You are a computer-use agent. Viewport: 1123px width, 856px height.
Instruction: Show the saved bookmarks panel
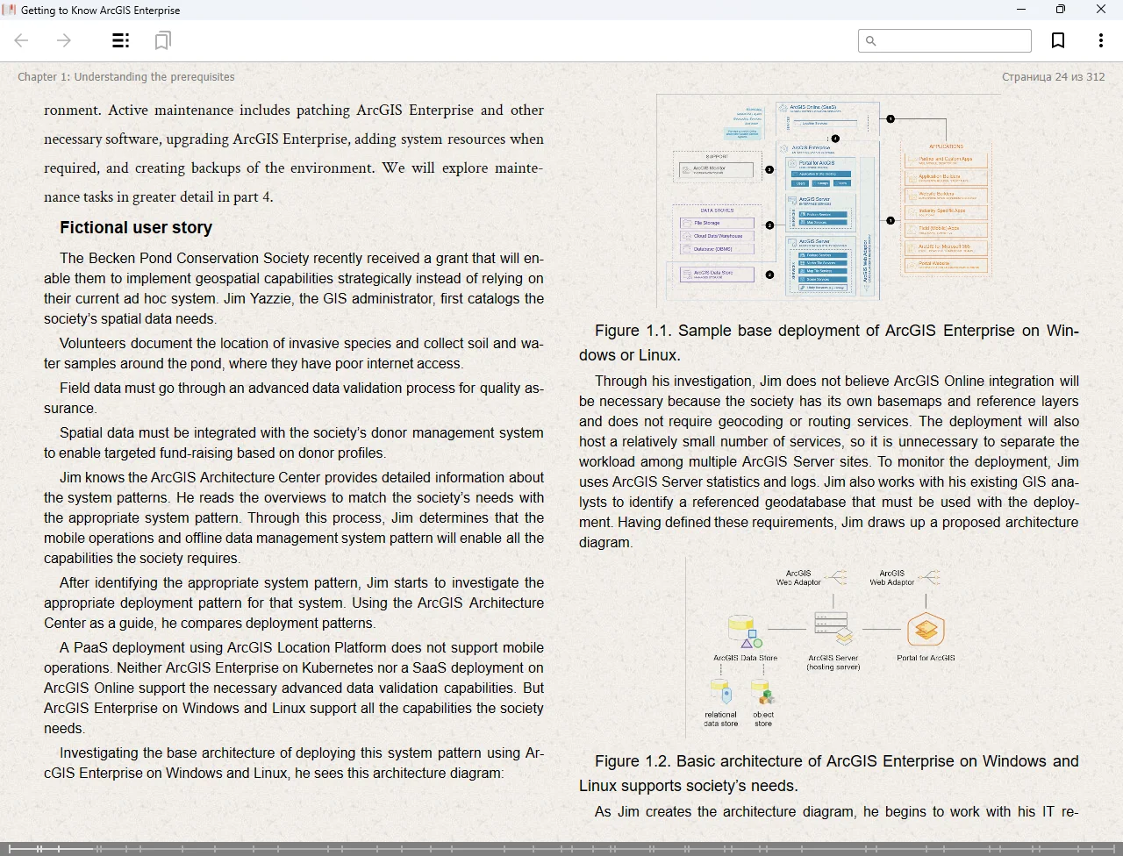(x=162, y=40)
